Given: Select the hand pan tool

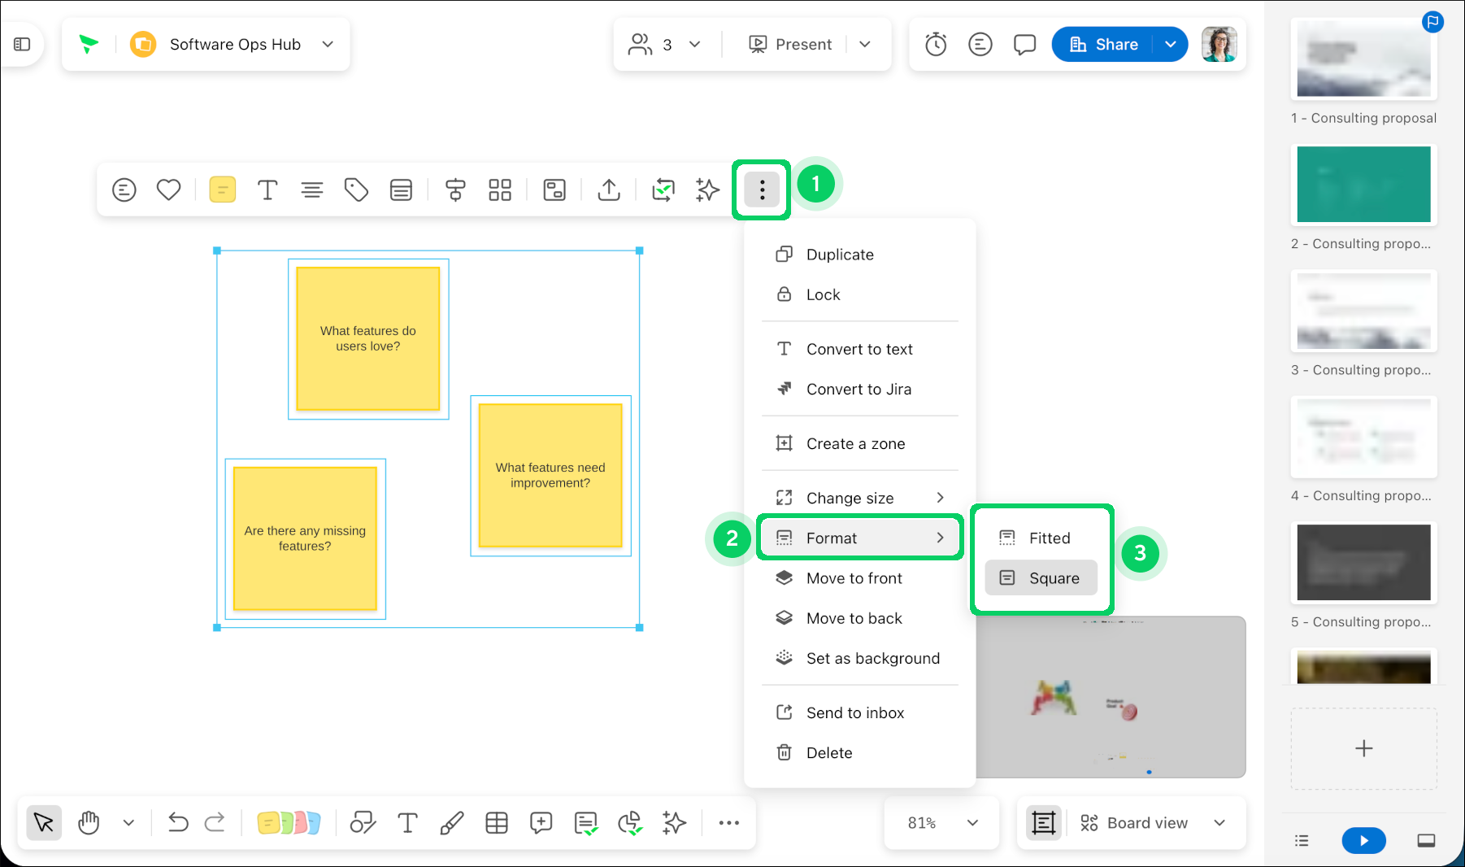Looking at the screenshot, I should (89, 823).
